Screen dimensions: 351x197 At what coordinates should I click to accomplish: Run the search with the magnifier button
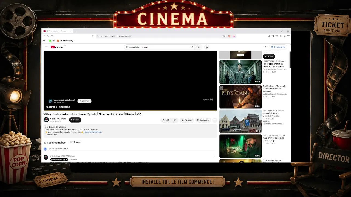[198, 47]
